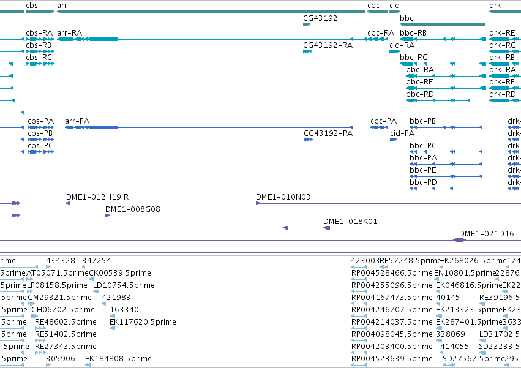Select the RP004098045.5prime EST
The image size is (521, 368).
point(359,340)
